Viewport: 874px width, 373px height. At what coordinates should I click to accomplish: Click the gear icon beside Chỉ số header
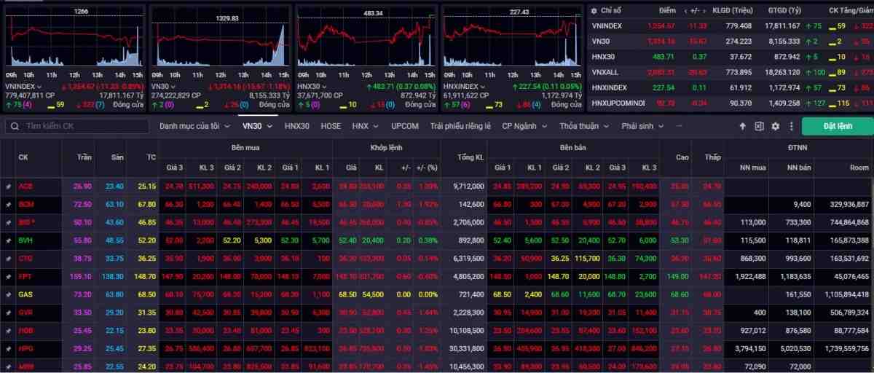point(594,11)
